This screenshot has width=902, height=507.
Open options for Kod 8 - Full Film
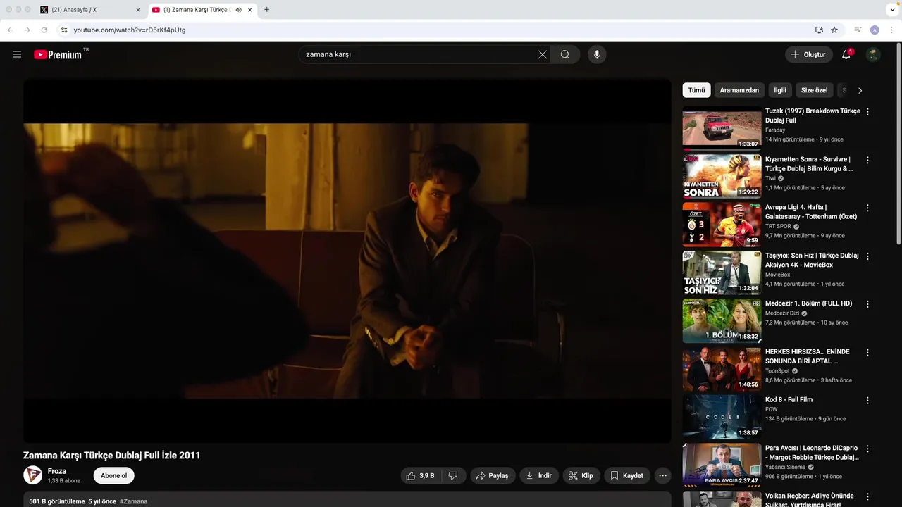point(867,401)
